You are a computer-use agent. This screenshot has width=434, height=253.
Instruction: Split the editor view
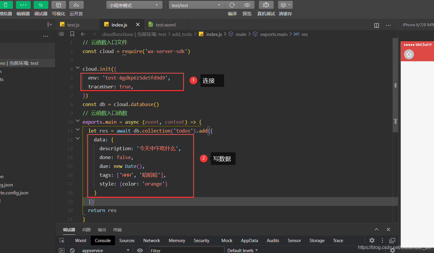point(377,25)
